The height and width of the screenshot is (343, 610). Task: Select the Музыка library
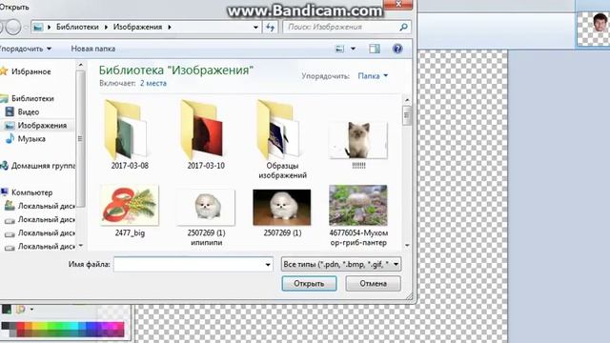point(31,139)
